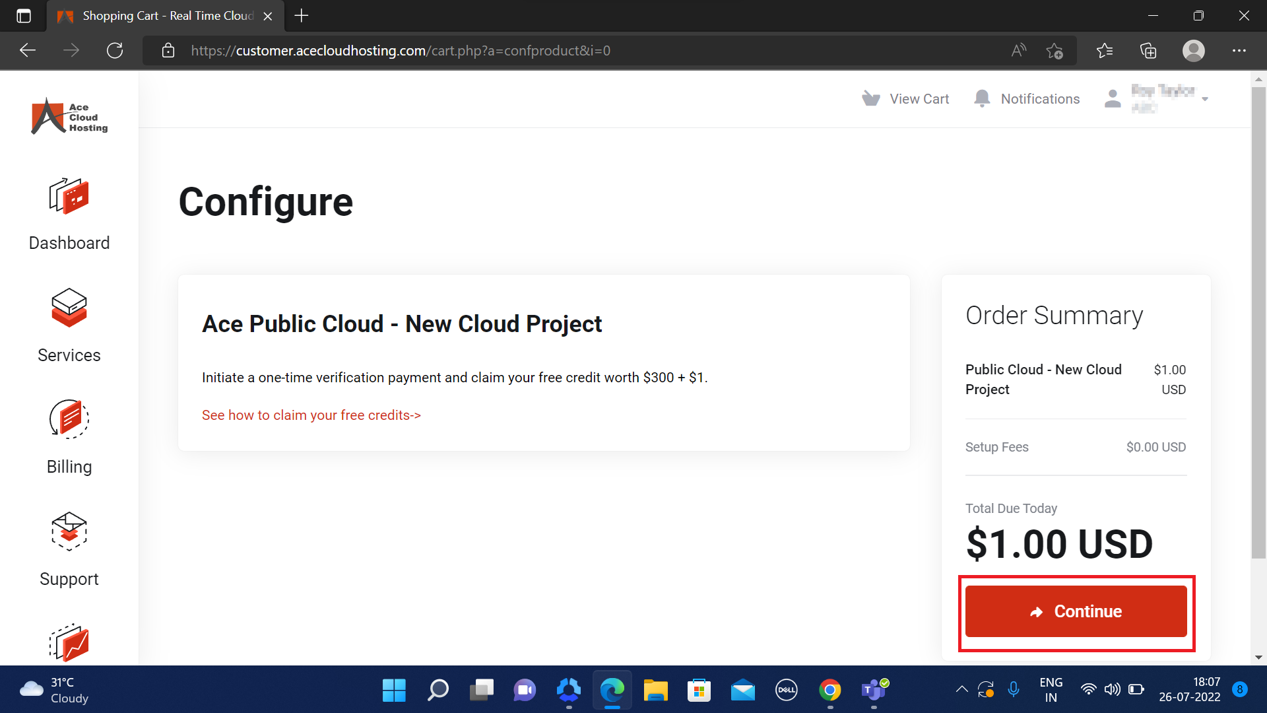Click the Ace Cloud Hosting logo
The height and width of the screenshot is (713, 1267).
pos(69,116)
